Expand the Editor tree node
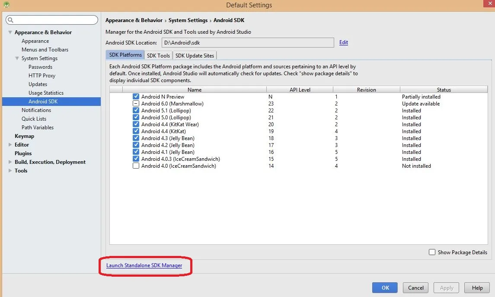This screenshot has width=495, height=297. pos(10,144)
